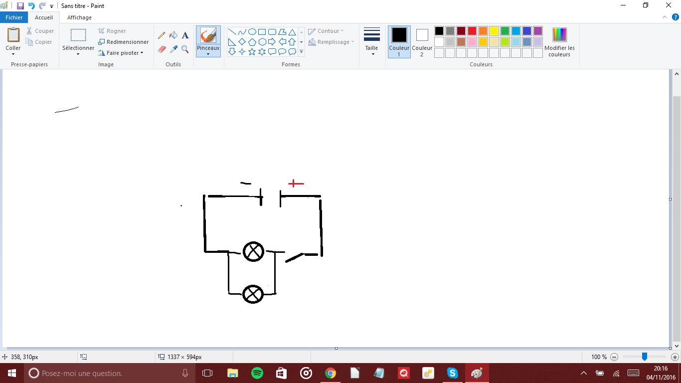Viewport: 681px width, 383px height.
Task: Select the Pencil tool
Action: click(x=162, y=35)
